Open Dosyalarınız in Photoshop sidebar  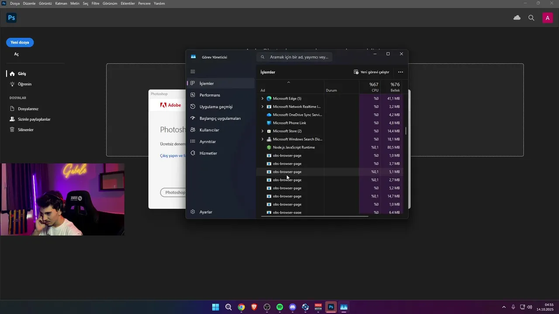point(28,109)
